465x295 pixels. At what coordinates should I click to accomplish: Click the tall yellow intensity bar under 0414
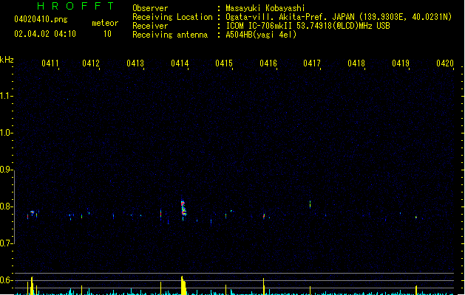[183, 285]
